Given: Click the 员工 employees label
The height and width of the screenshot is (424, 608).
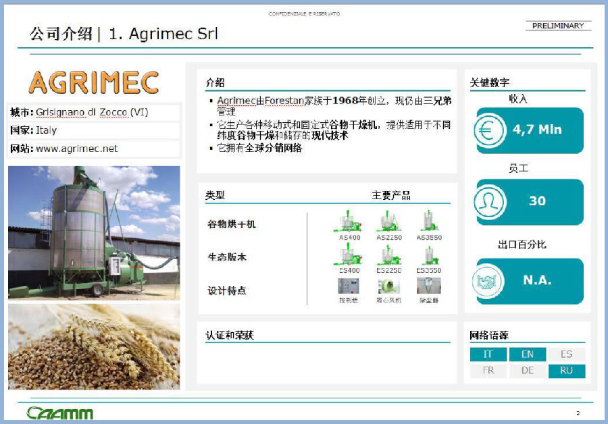Looking at the screenshot, I should (x=518, y=168).
